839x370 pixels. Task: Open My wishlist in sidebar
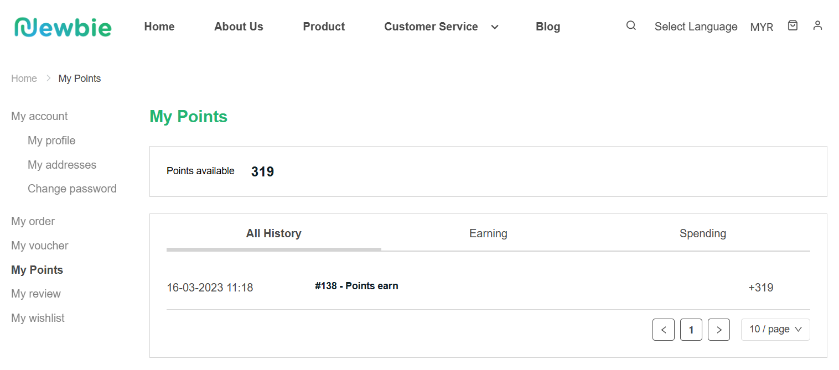(38, 318)
